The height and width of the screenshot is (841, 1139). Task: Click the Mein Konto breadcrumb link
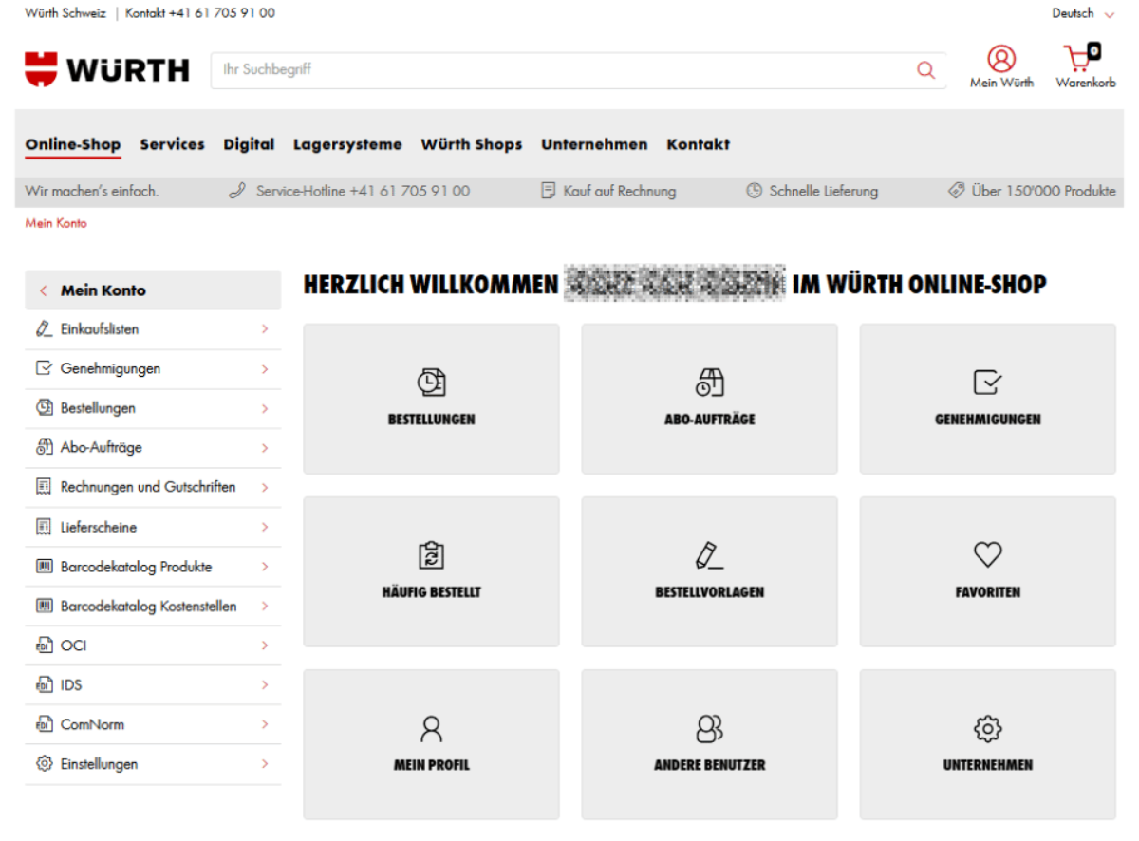coord(56,223)
